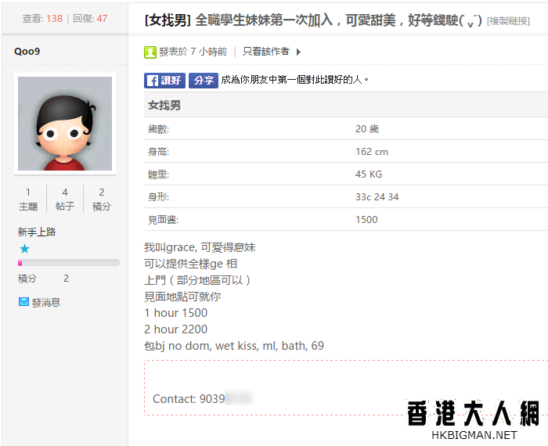Click the 查看 138 view count
548x446 pixels.
42,18
